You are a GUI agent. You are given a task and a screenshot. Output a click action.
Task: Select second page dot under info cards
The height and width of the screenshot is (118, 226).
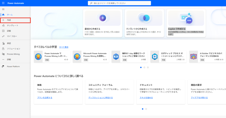pyautogui.click(x=146, y=109)
